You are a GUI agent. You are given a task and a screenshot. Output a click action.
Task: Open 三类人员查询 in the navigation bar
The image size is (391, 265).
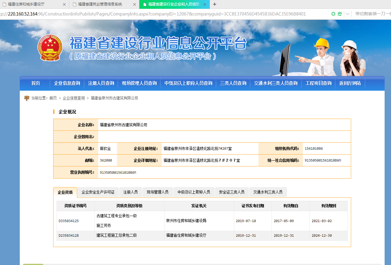tap(233, 83)
